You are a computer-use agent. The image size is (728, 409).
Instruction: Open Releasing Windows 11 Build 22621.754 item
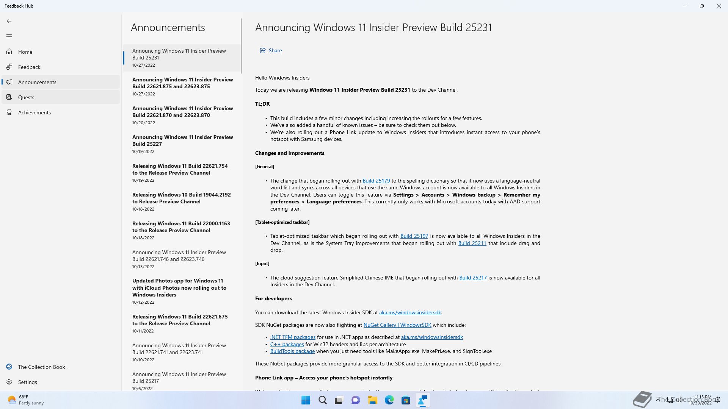coord(182,173)
